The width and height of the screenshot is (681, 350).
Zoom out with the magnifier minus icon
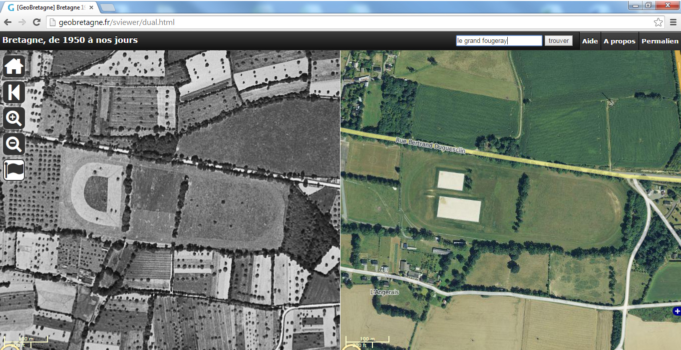click(x=14, y=145)
